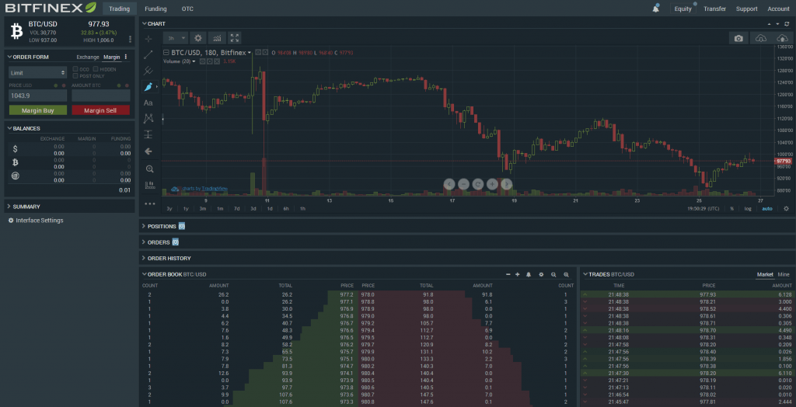
Task: Enable the POST ONLY checkbox
Action: pos(75,75)
